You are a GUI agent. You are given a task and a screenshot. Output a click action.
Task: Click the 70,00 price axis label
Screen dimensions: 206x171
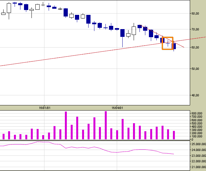click(x=196, y=29)
